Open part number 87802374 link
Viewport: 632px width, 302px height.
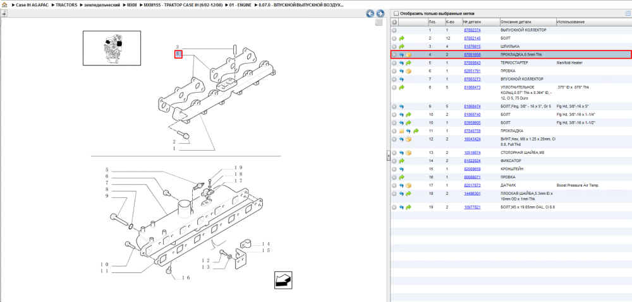click(x=472, y=30)
